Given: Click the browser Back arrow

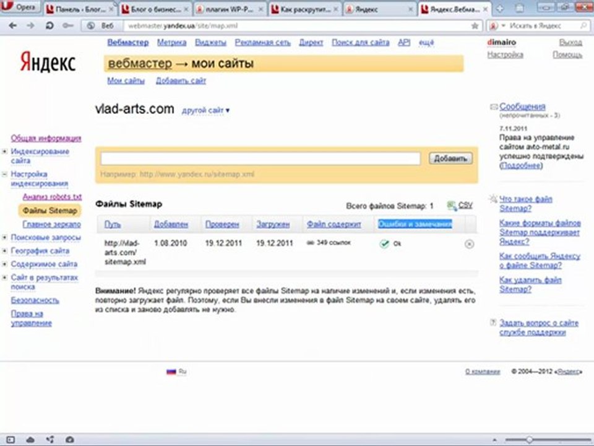Looking at the screenshot, I should (x=12, y=26).
